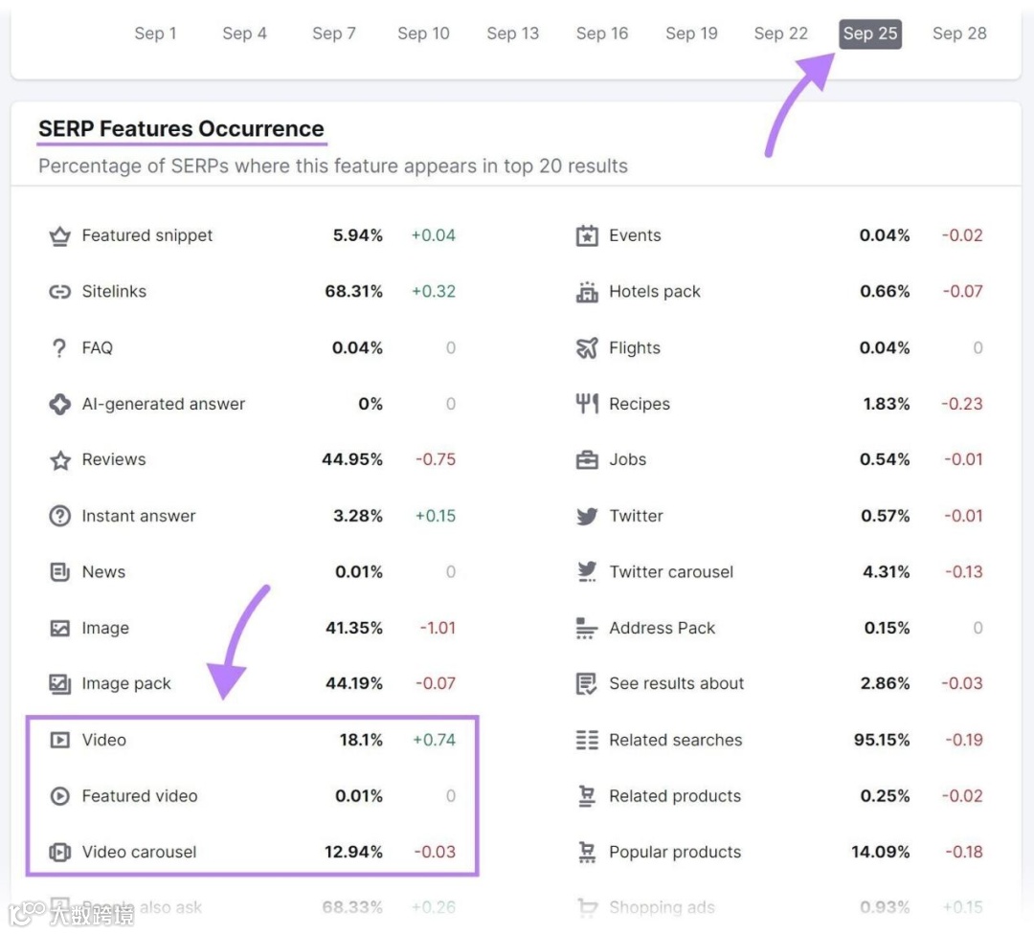This screenshot has width=1034, height=934.
Task: Click the SERP Features Occurrence heading
Action: [181, 129]
